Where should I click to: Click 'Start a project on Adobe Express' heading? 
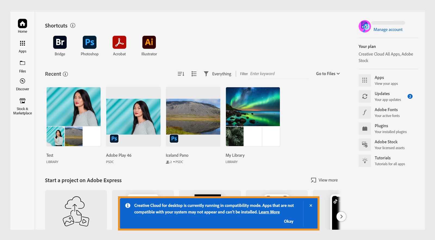pyautogui.click(x=83, y=180)
